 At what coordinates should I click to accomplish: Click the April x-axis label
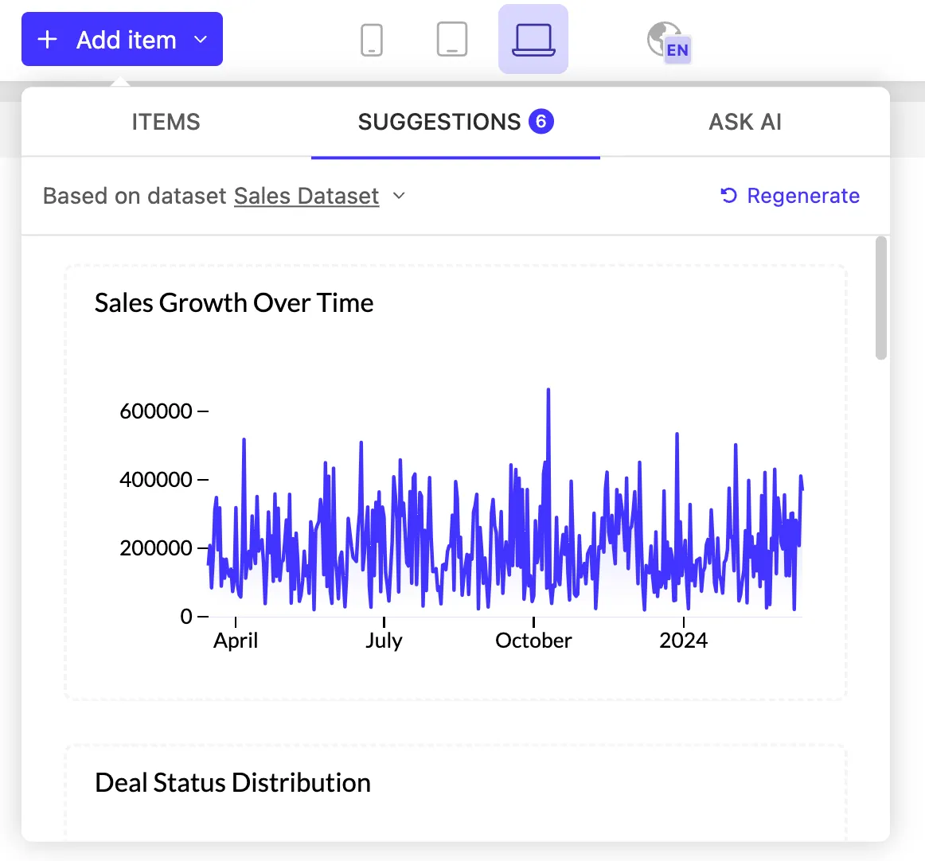click(x=236, y=641)
